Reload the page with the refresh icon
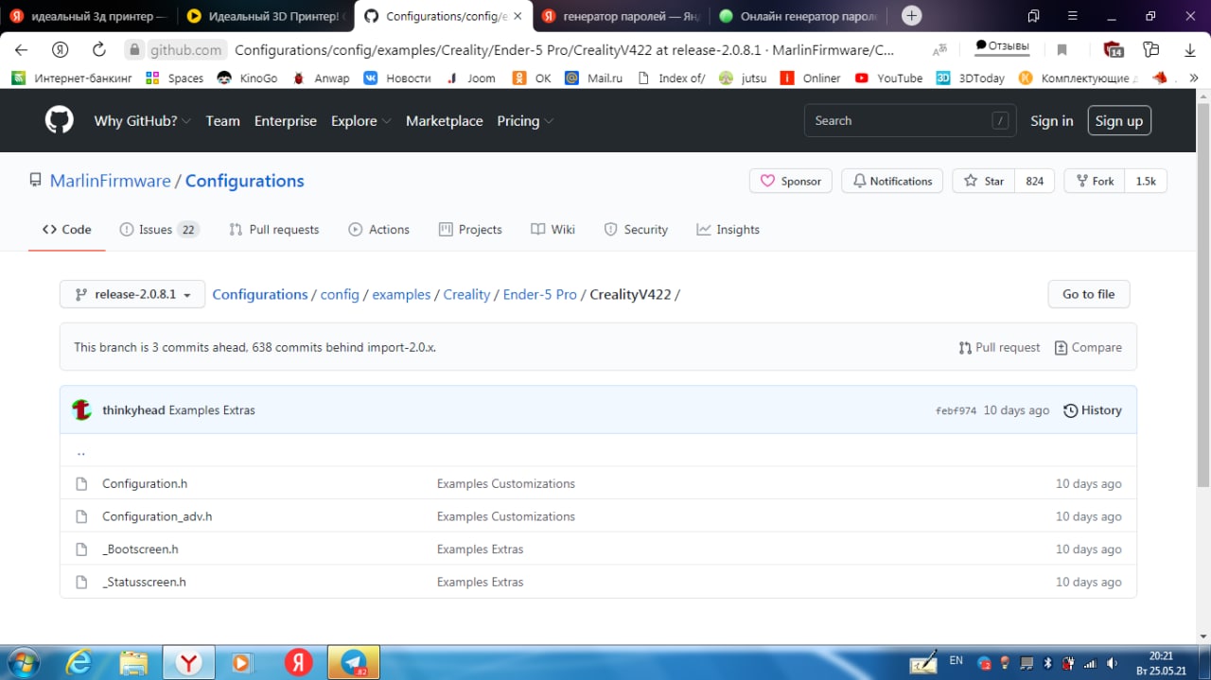This screenshot has width=1211, height=680. click(98, 50)
